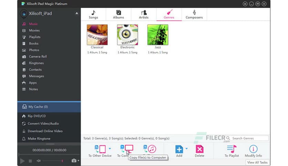Screen dimensions: 288x166
Task: Switch to the Artists tab
Action: (x=144, y=14)
